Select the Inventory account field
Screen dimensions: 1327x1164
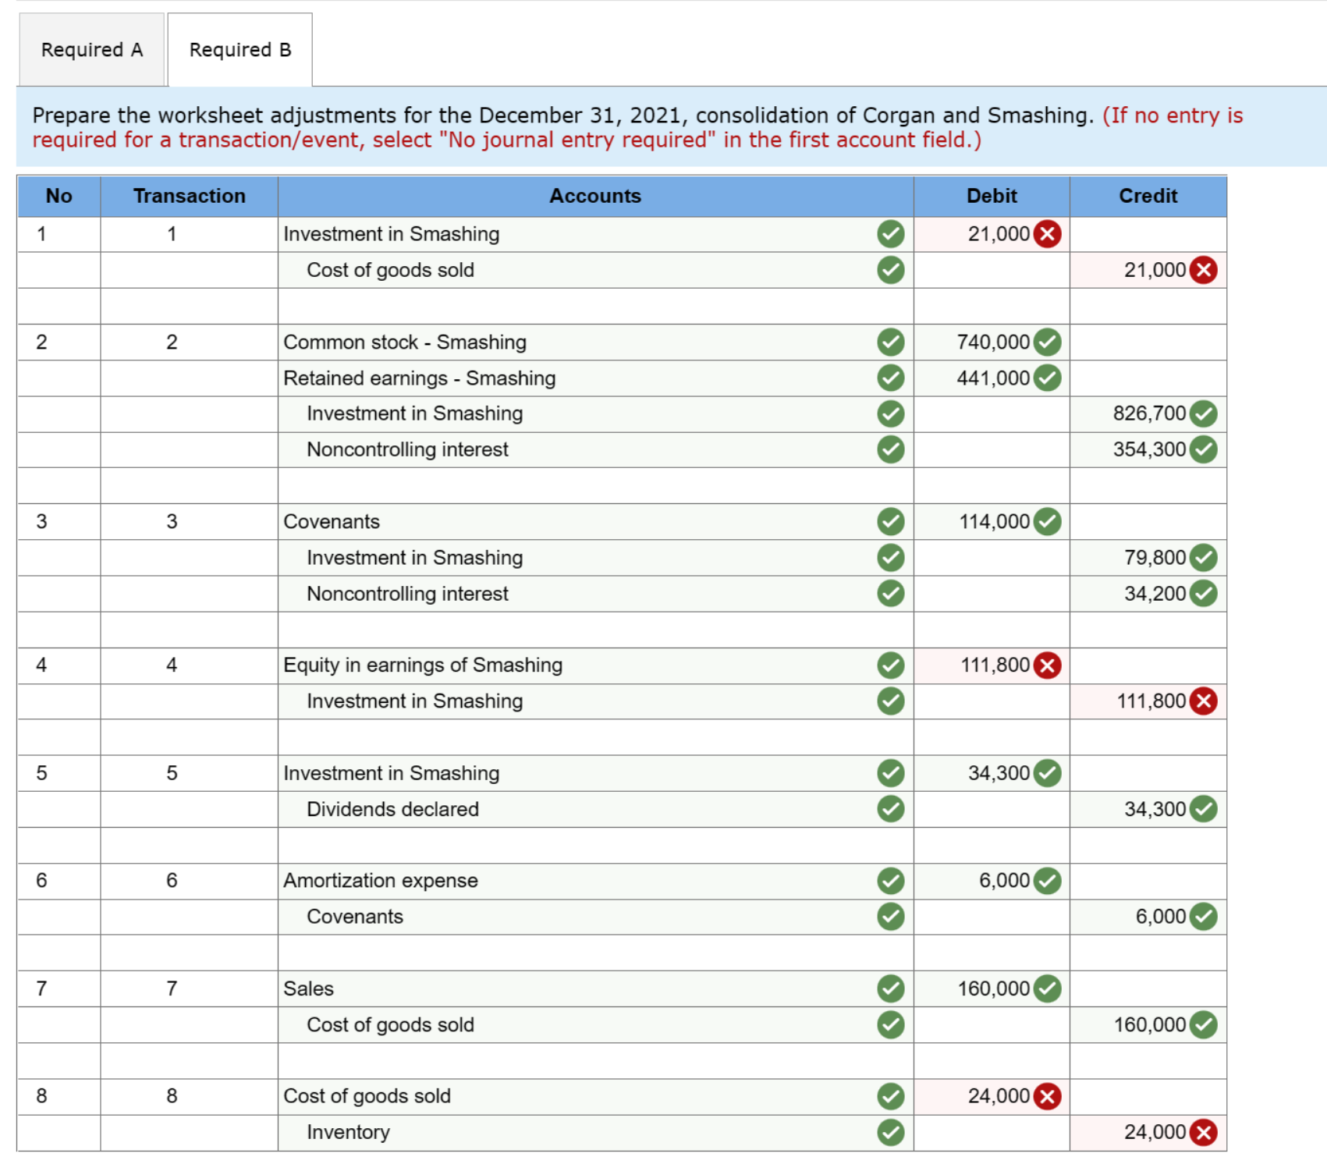595,1132
